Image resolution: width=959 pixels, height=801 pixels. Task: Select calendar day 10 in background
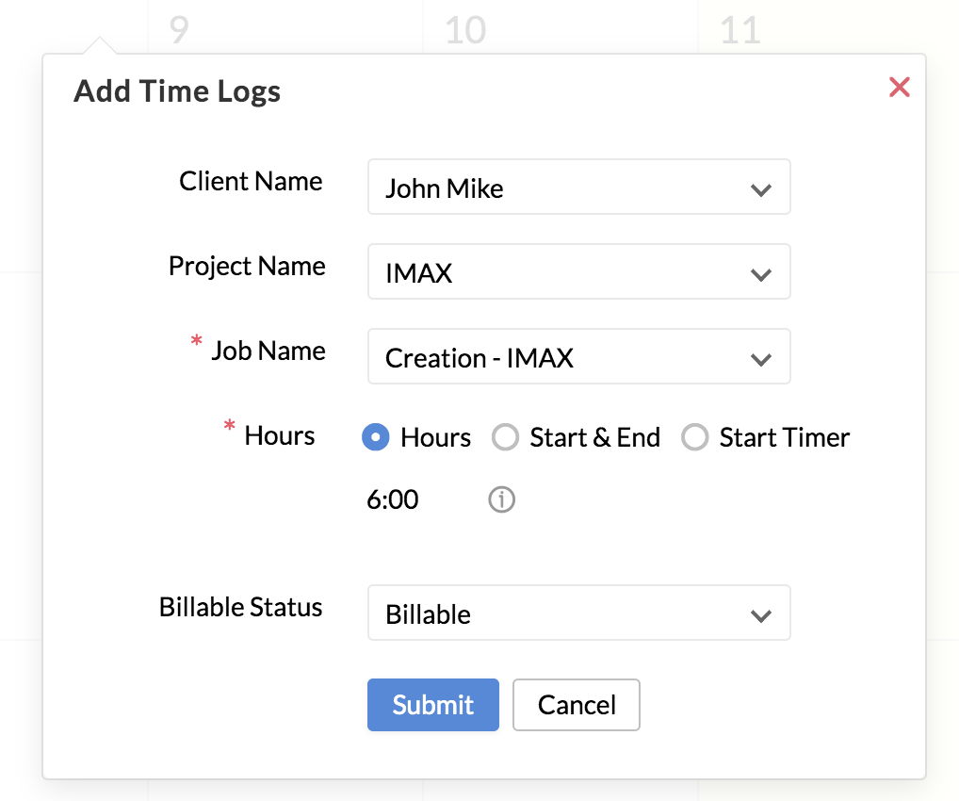pos(465,29)
